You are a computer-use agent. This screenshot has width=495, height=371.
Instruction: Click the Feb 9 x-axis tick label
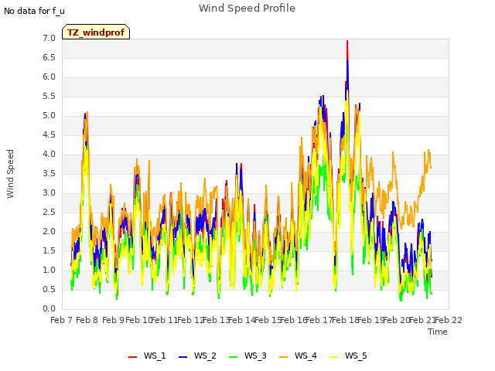pos(114,320)
